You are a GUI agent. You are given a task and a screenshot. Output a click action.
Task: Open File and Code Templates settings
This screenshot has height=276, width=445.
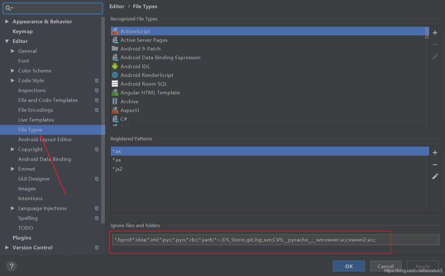pyautogui.click(x=48, y=100)
